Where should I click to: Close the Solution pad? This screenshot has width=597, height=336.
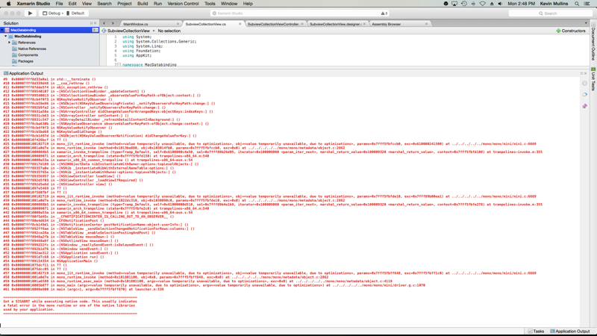[x=96, y=23]
